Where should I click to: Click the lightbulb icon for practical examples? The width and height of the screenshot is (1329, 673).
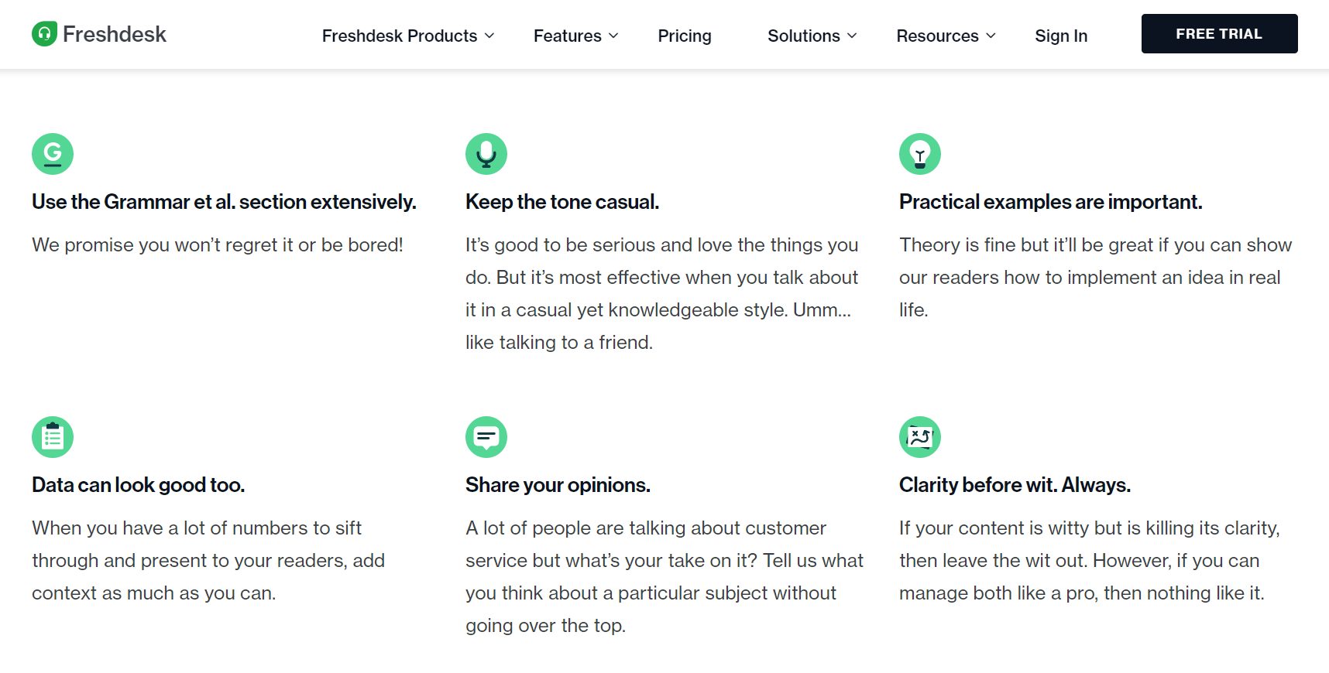click(919, 153)
